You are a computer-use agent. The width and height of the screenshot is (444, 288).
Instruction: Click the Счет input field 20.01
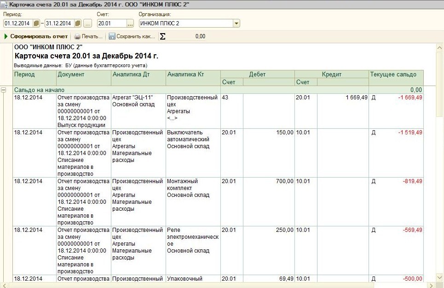point(111,23)
